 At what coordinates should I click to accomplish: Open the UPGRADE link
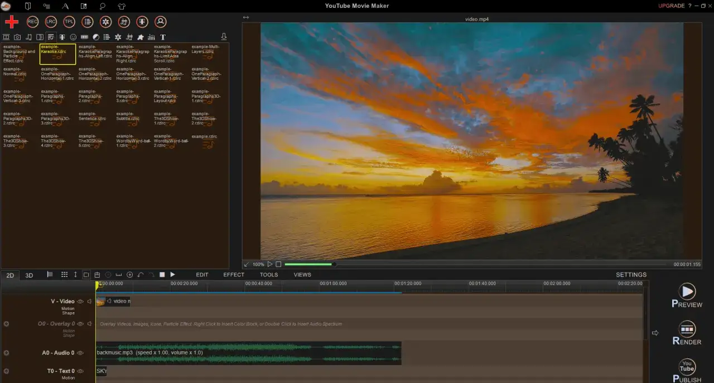[x=672, y=6]
